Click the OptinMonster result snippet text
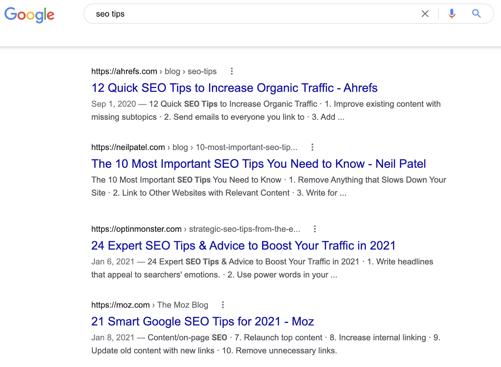The image size is (501, 367). pyautogui.click(x=262, y=268)
